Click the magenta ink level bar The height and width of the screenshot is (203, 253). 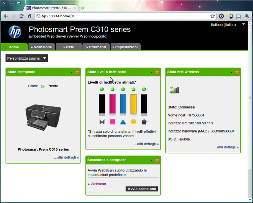(x=113, y=104)
